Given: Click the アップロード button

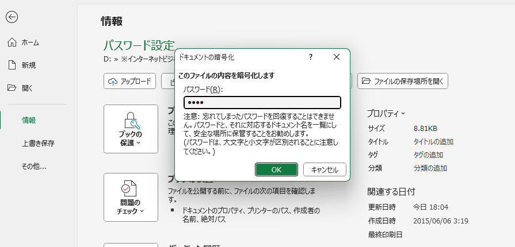Looking at the screenshot, I should [130, 81].
